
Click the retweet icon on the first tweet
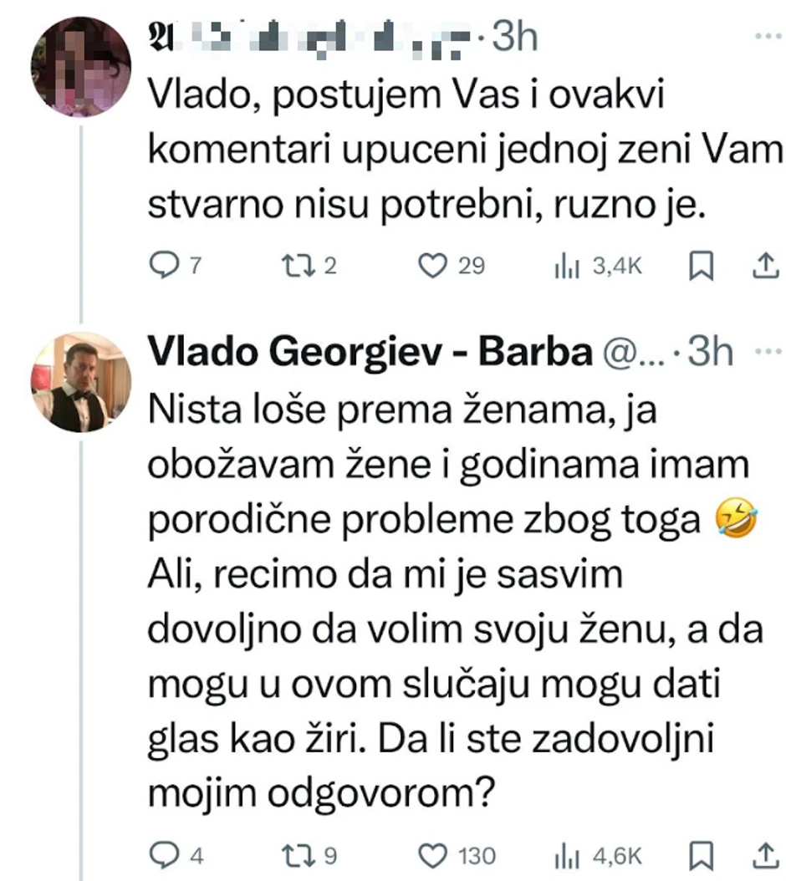[x=300, y=266]
